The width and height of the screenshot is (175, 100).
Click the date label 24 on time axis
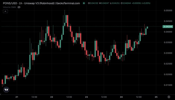pyautogui.click(x=121, y=97)
